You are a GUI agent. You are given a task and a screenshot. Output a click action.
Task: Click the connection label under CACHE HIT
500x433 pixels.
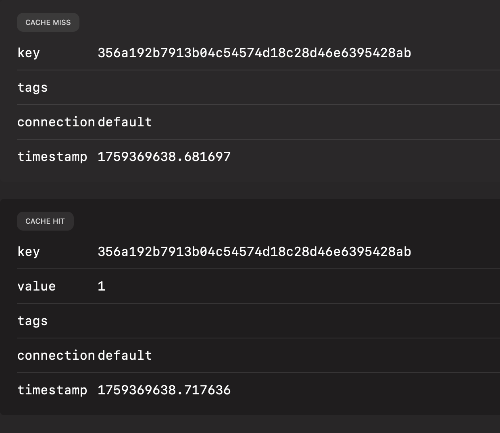click(56, 355)
